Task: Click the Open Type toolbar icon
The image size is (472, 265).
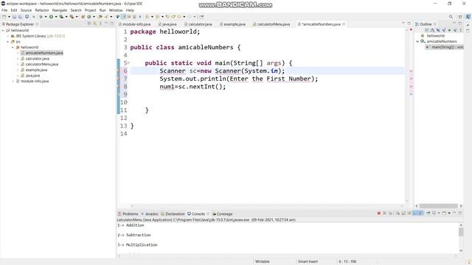Action: pyautogui.click(x=100, y=17)
